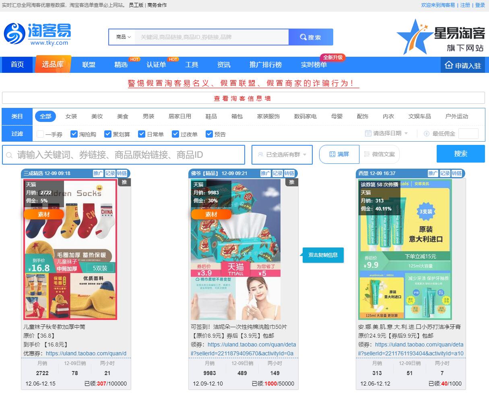Select the 数码家电 category

pos(305,116)
